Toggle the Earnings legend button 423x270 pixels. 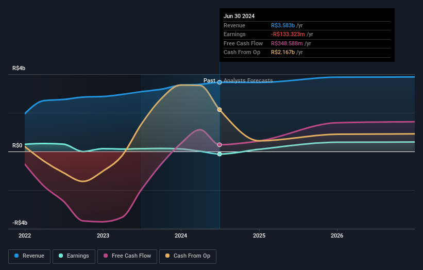[x=74, y=256]
